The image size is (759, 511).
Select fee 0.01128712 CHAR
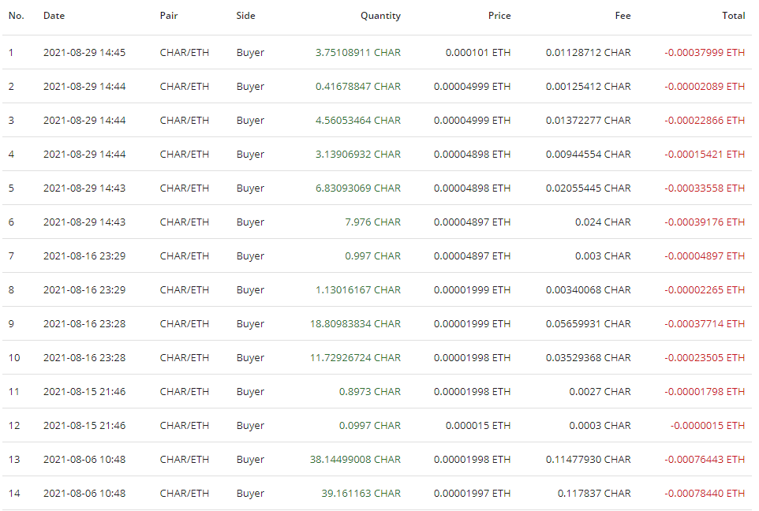588,52
